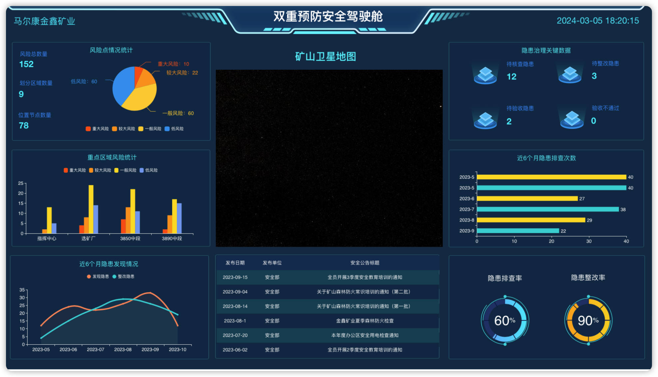Viewport: 658px width, 377px height.
Task: Toggle 整改隐患 legend in line chart
Action: pyautogui.click(x=123, y=276)
